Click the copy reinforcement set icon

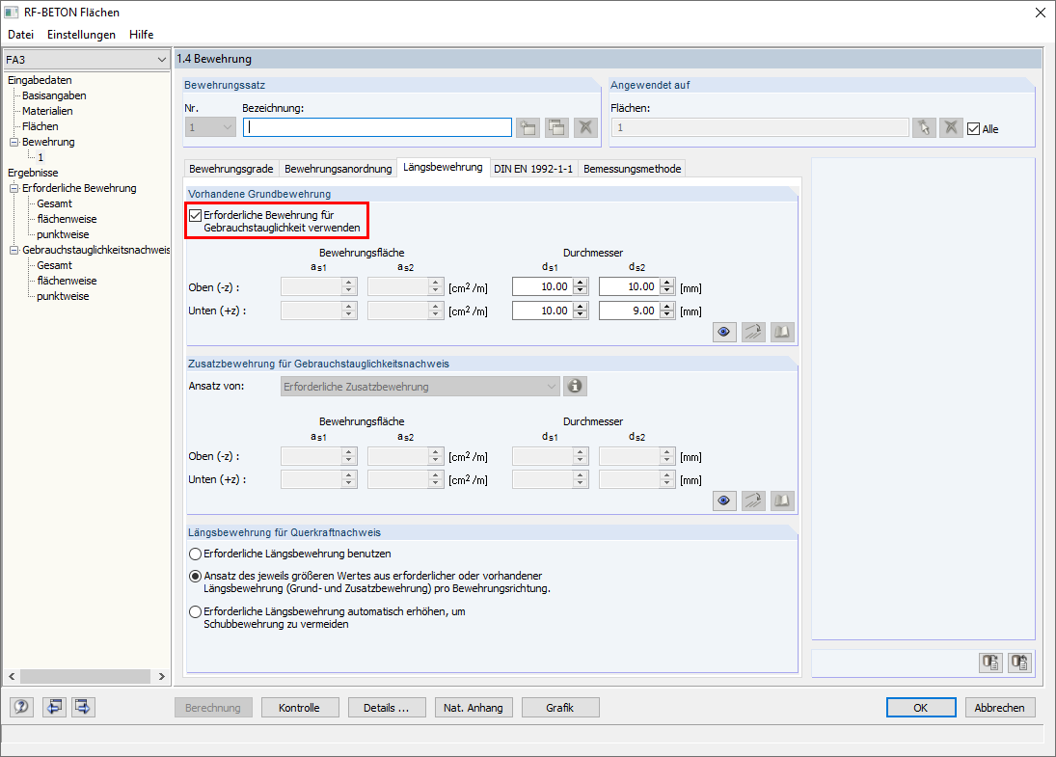[x=557, y=127]
